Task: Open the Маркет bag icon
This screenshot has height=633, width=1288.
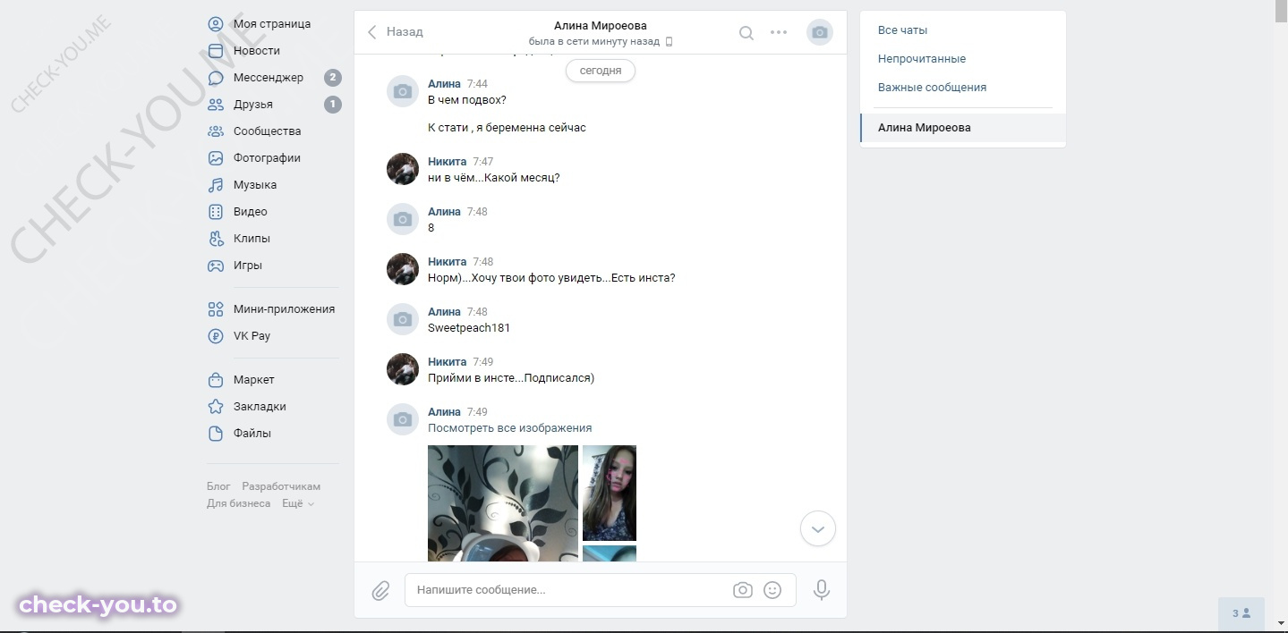Action: 216,380
